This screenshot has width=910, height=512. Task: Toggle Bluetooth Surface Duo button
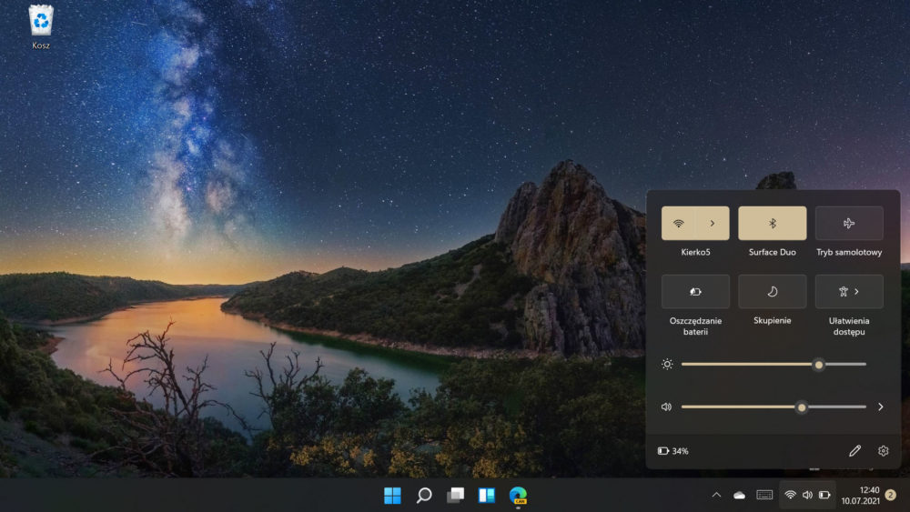pyautogui.click(x=772, y=223)
